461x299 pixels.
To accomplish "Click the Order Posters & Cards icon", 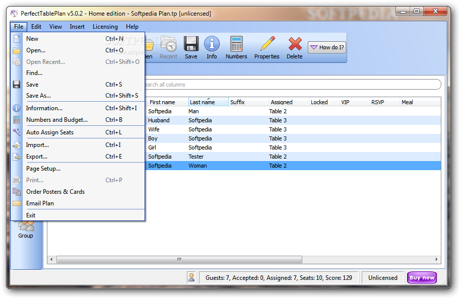I will (x=17, y=192).
